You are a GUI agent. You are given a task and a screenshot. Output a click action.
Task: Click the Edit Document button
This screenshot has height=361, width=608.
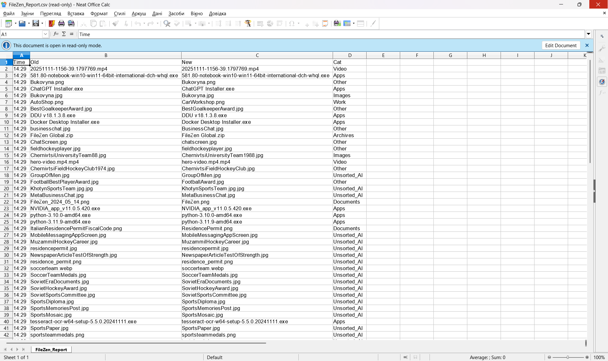pos(560,45)
